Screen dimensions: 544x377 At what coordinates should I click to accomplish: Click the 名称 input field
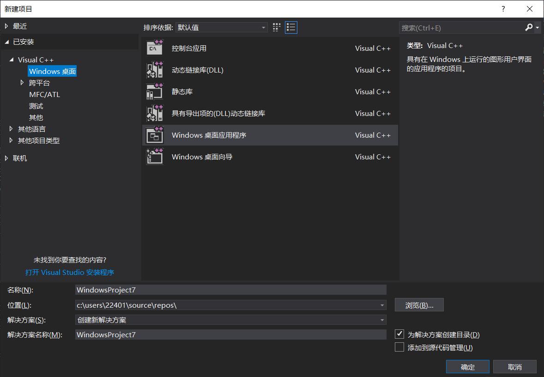(x=231, y=290)
